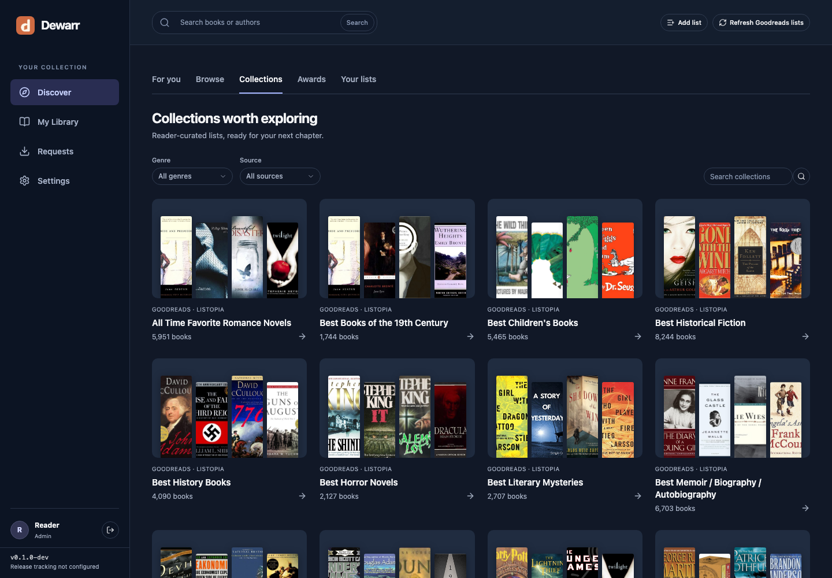Open Best Books of the 19th Century title
The image size is (832, 578).
(384, 323)
